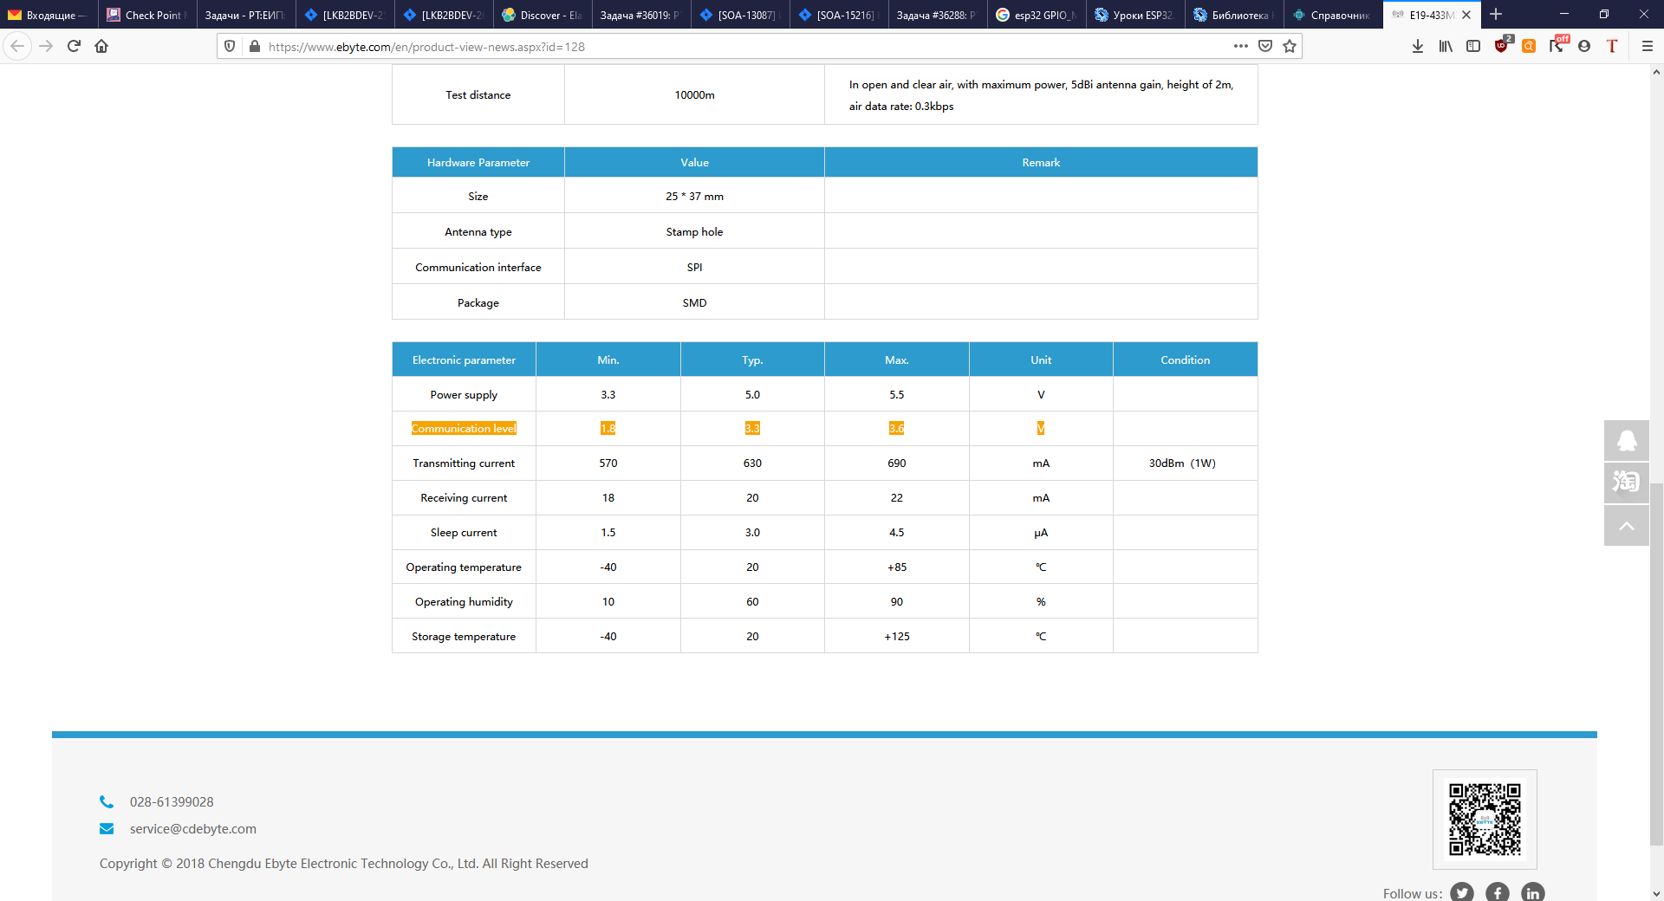Image resolution: width=1664 pixels, height=901 pixels.
Task: Open the Firefox hamburger menu
Action: pos(1648,46)
